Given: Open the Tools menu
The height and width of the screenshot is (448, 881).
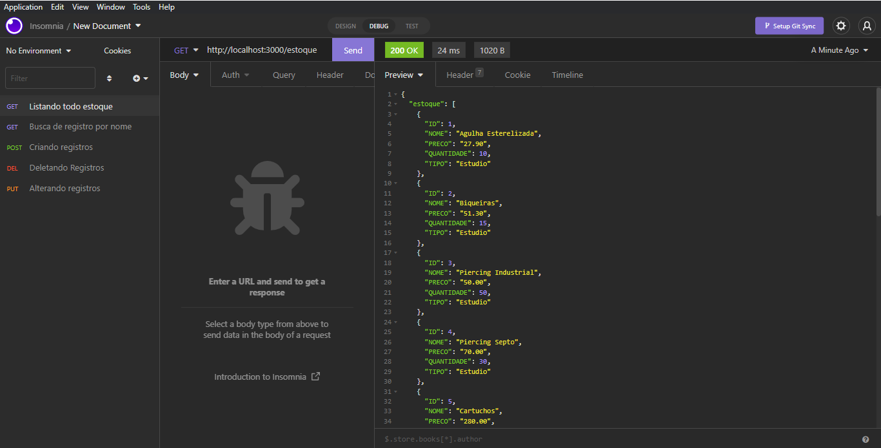Looking at the screenshot, I should (141, 6).
